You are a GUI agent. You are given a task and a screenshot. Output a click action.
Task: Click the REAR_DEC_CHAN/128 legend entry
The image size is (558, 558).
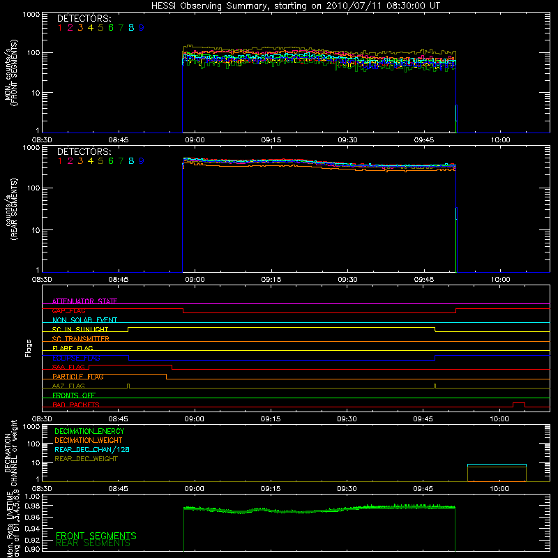click(x=92, y=449)
